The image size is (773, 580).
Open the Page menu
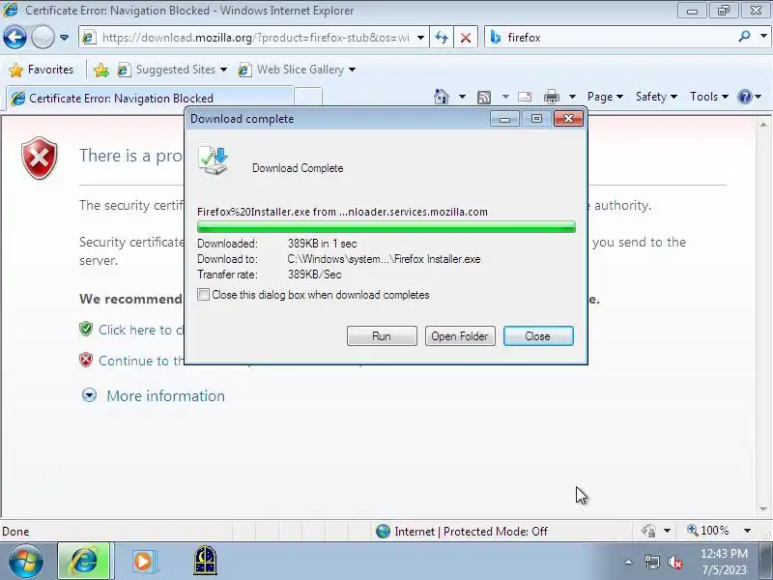click(605, 97)
